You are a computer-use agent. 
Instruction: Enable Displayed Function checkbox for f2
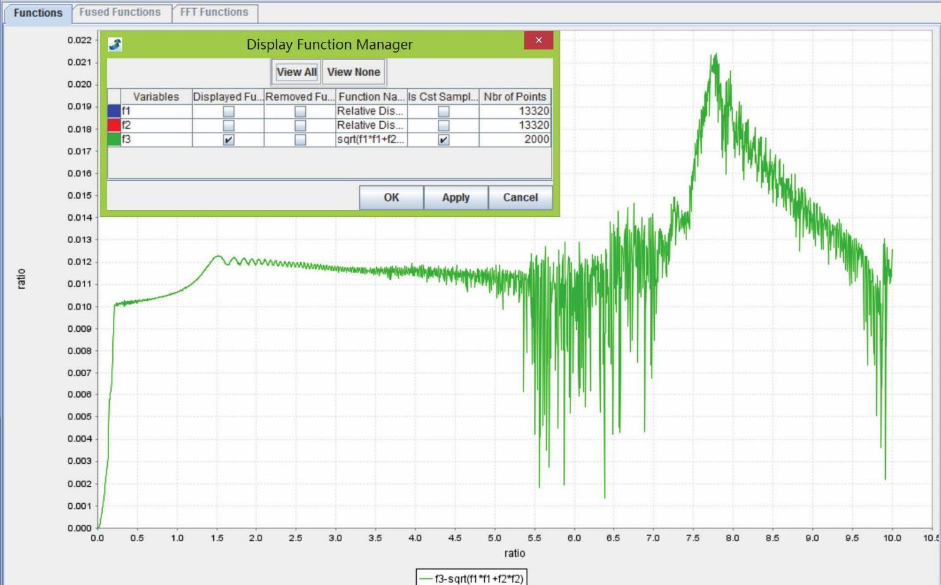(228, 126)
